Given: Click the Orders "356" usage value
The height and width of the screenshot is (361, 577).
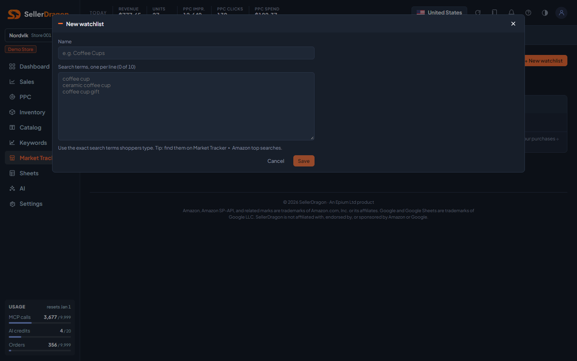Looking at the screenshot, I should tap(52, 345).
